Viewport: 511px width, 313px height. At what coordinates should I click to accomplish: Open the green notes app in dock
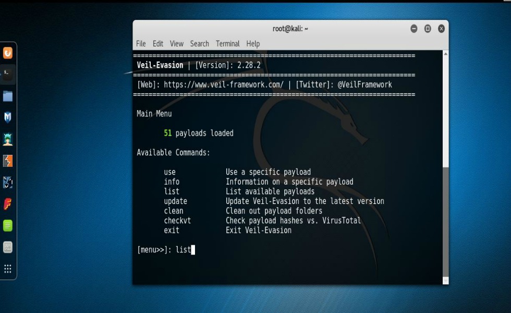(x=8, y=225)
